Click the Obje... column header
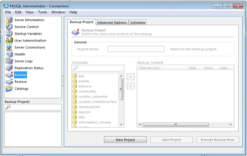 [x=195, y=68]
